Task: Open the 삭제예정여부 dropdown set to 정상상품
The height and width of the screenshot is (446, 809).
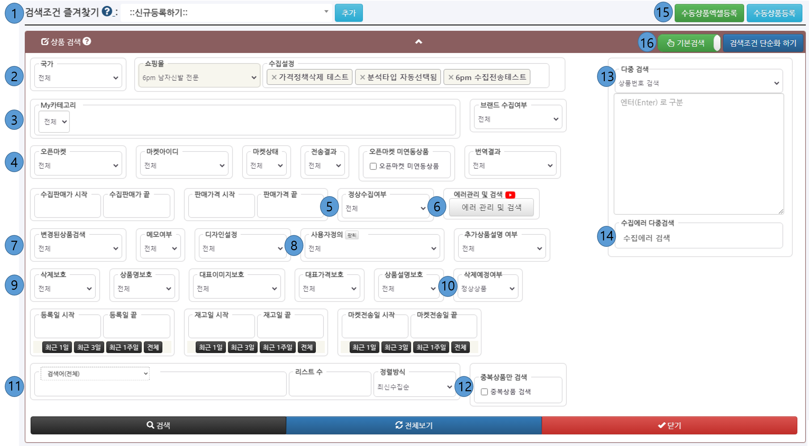Action: tap(488, 288)
